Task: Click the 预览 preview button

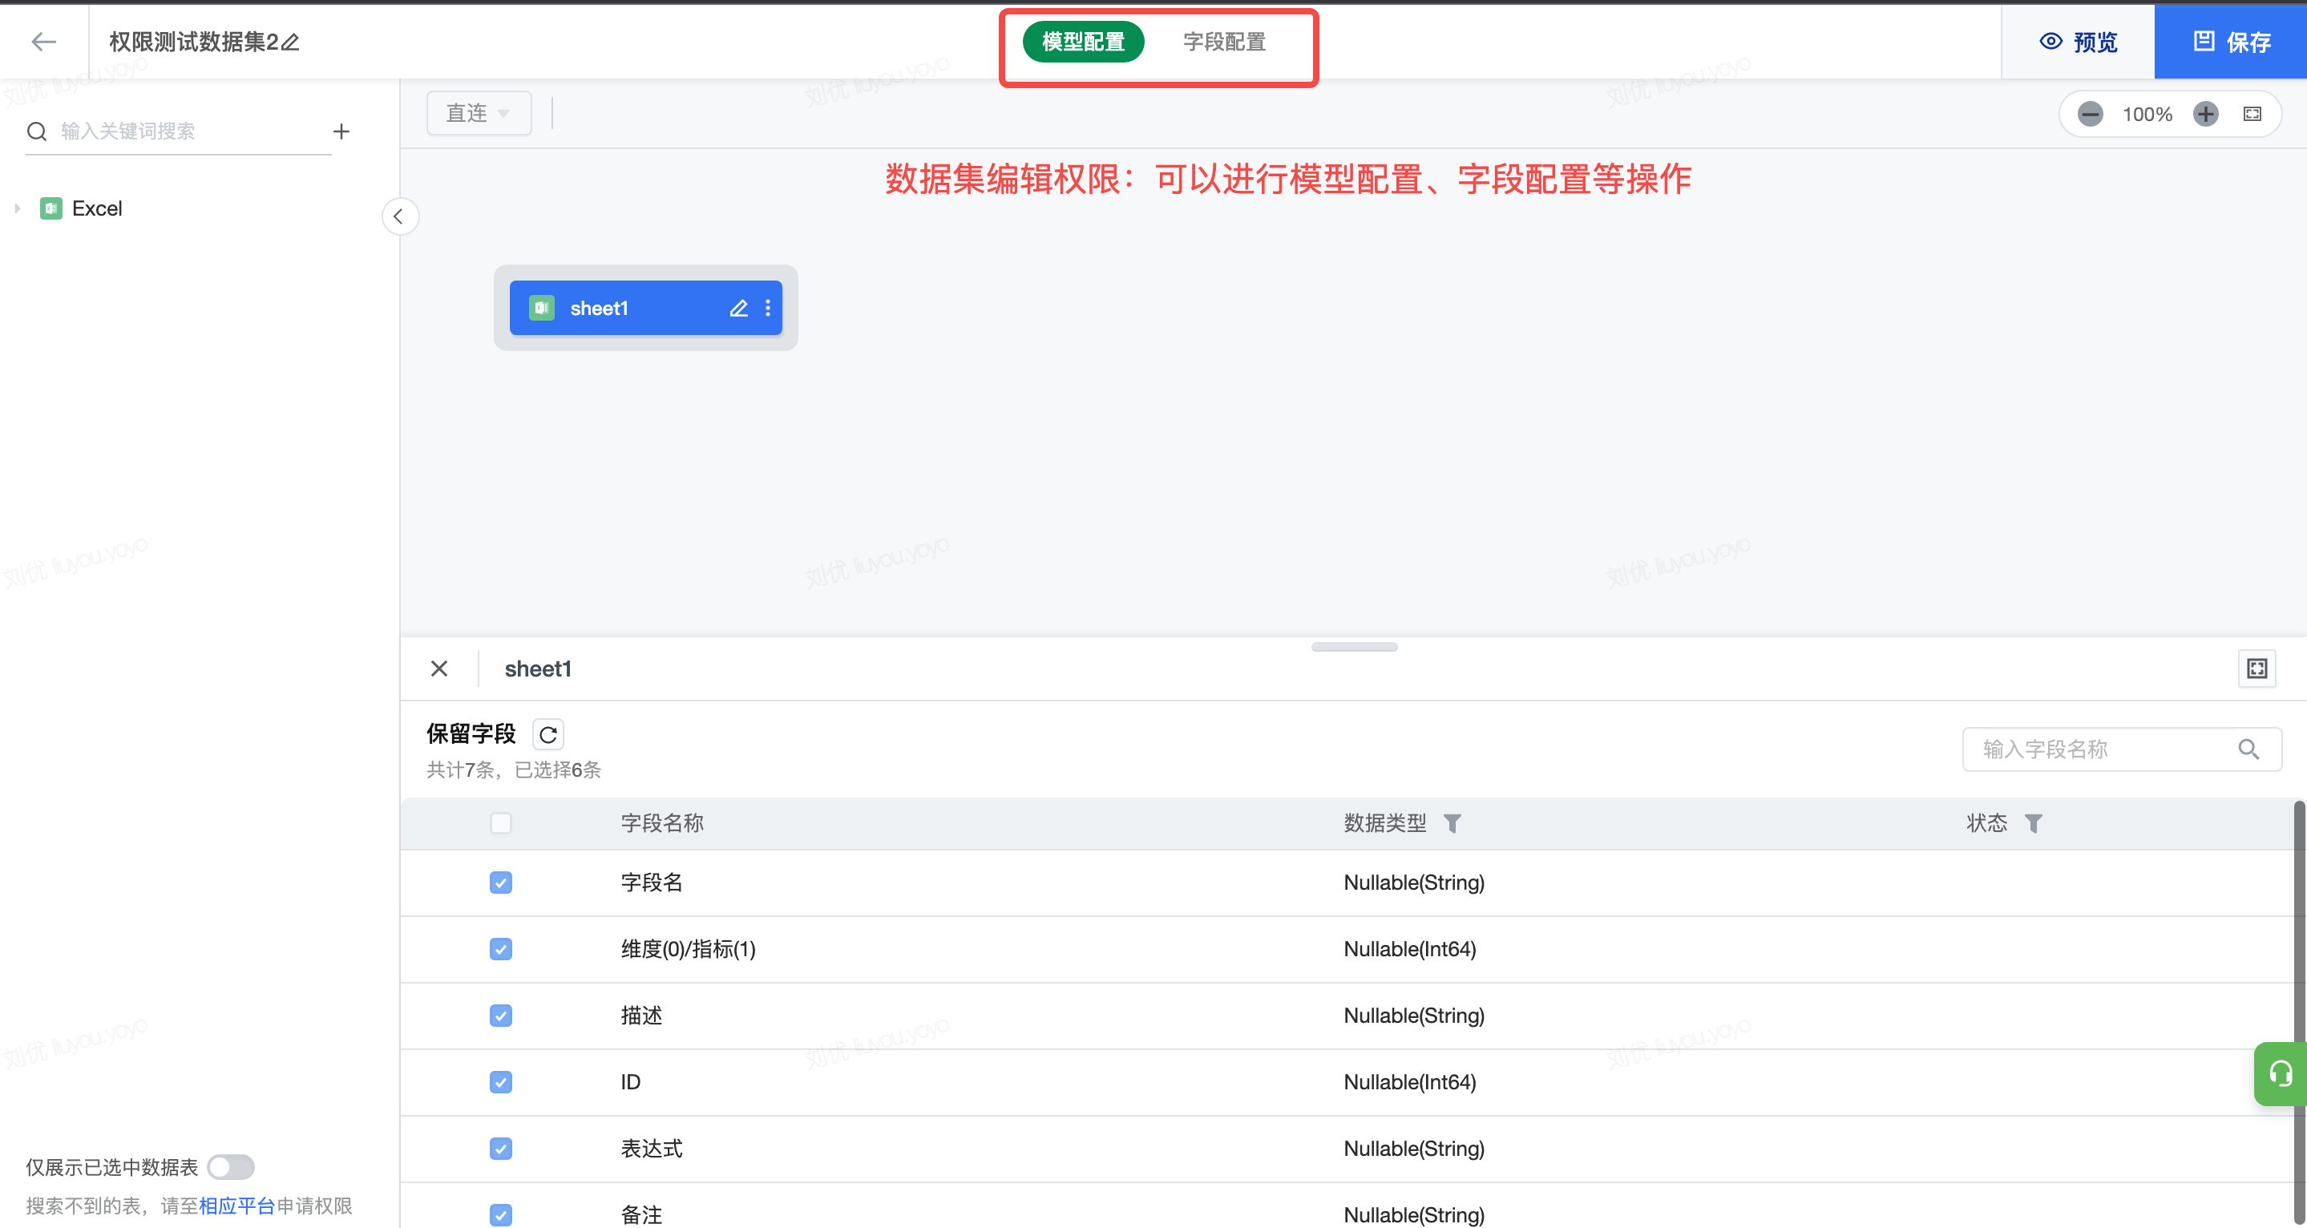Action: click(2078, 41)
